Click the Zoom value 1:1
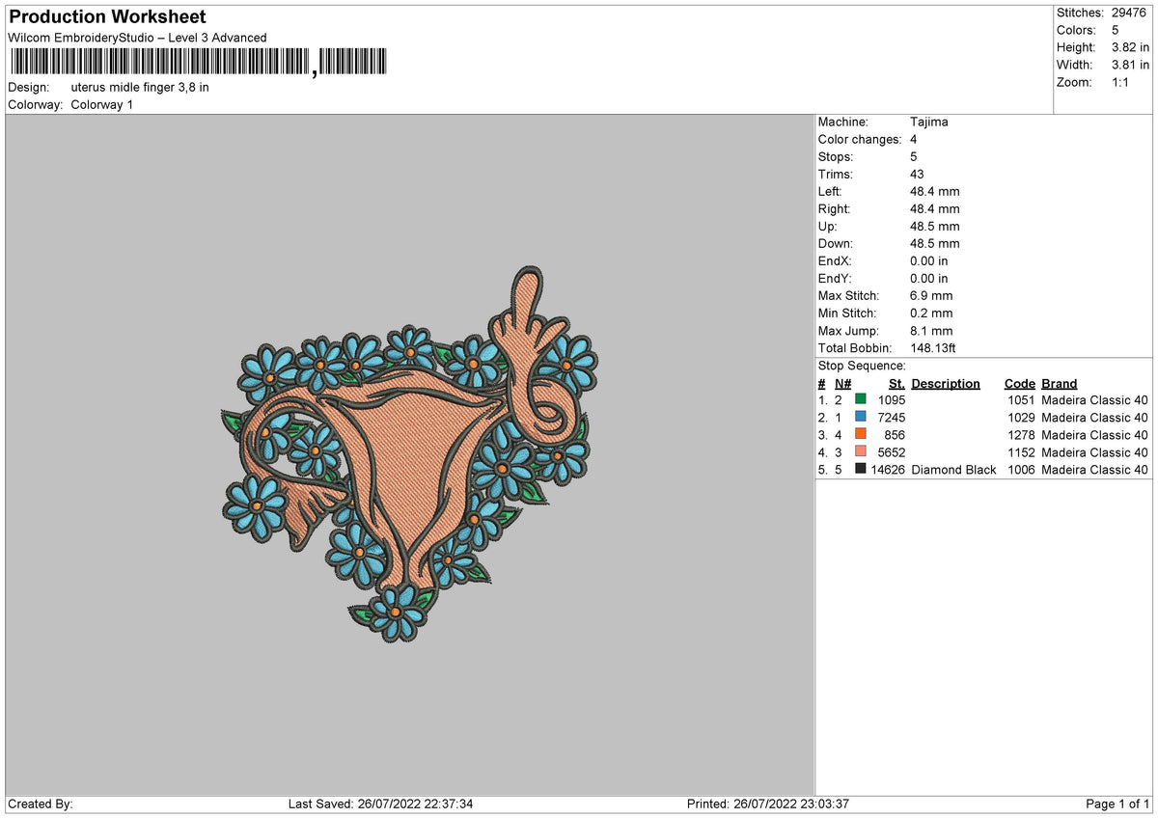1158x818 pixels. (x=1122, y=82)
